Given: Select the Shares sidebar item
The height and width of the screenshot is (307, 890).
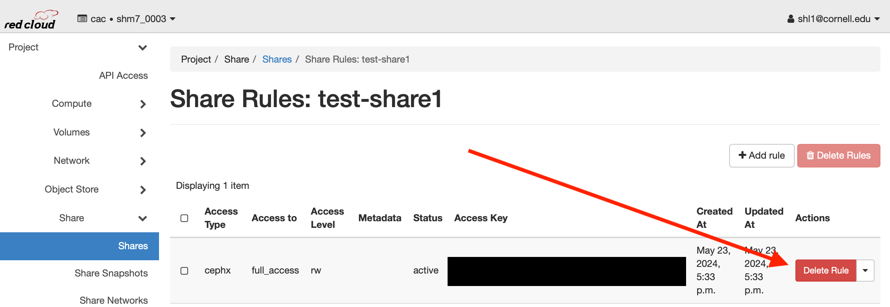Looking at the screenshot, I should 80,246.
